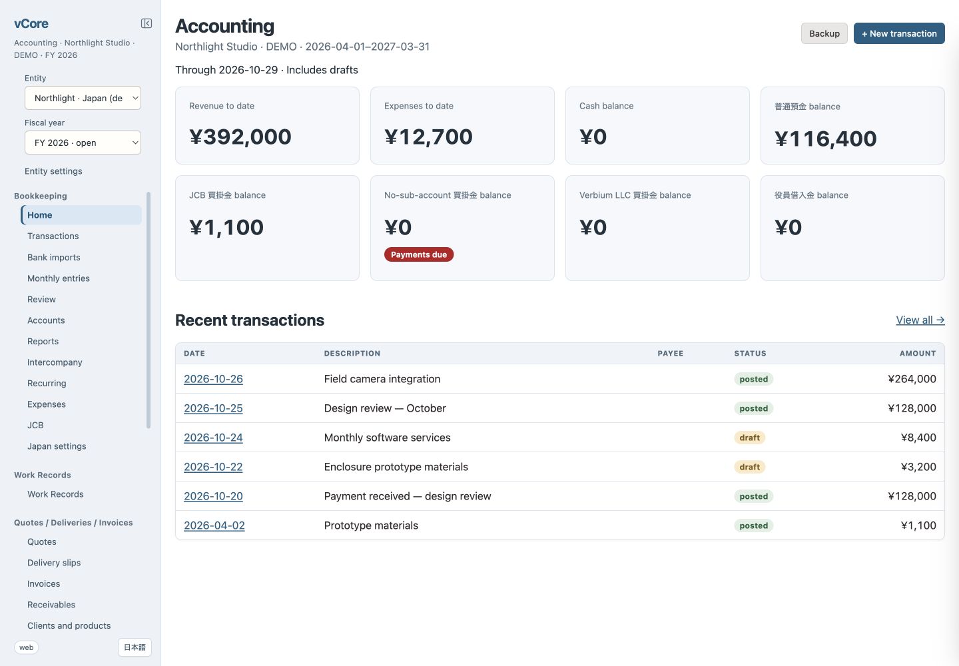Open the 2026-10-24 transaction date link
The width and height of the screenshot is (959, 666).
213,438
